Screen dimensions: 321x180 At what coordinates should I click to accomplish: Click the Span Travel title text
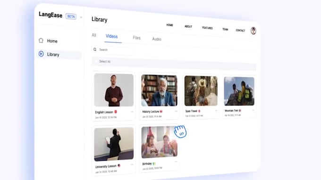point(191,111)
